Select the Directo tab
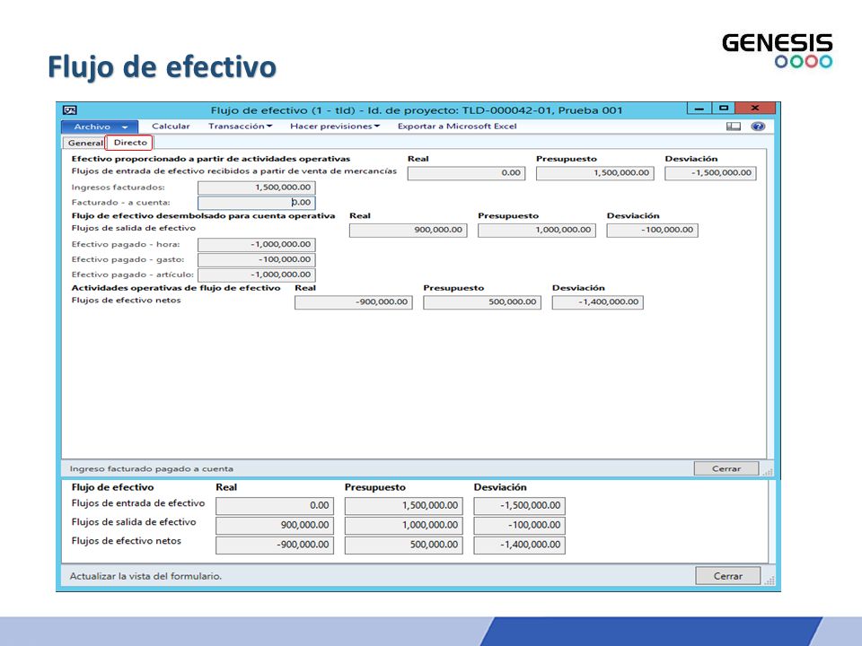Image resolution: width=862 pixels, height=646 pixels. pos(129,143)
